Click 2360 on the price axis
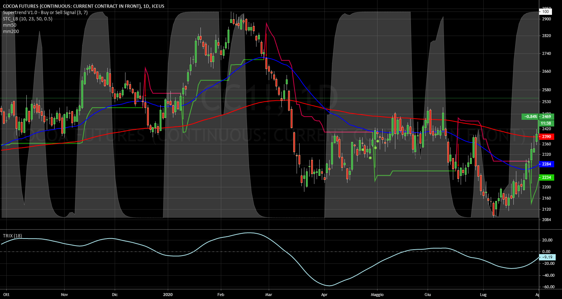 [x=546, y=144]
